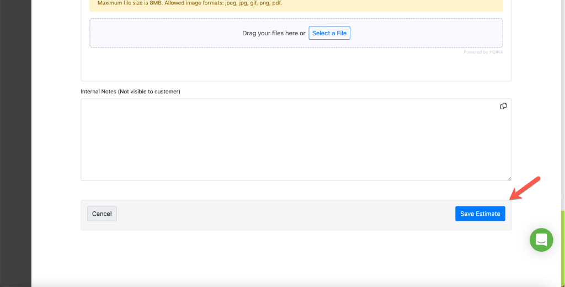Open the Select a File picker
Screen dimensions: 565x287
click(329, 33)
